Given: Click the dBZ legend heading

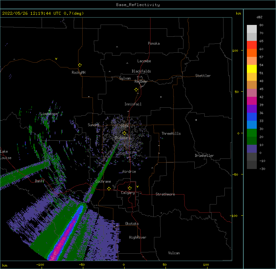Looking at the screenshot, I should [x=259, y=17].
